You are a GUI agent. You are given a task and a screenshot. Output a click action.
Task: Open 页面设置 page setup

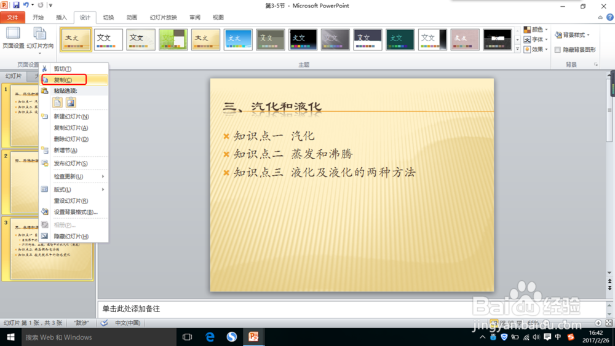[14, 38]
